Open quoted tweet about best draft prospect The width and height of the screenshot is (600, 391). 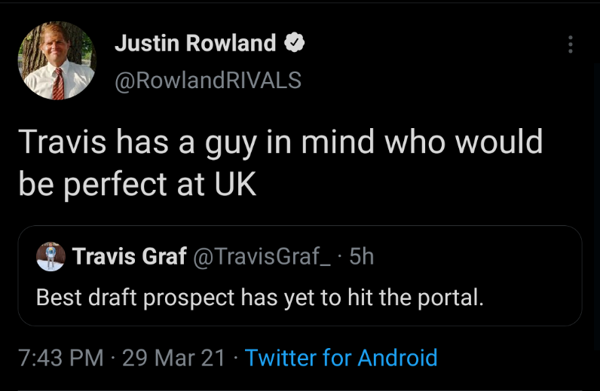point(300,276)
